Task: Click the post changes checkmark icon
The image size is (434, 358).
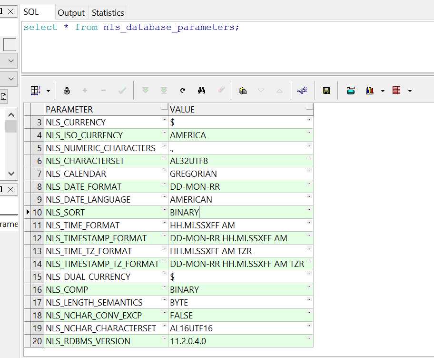Action: (x=122, y=91)
